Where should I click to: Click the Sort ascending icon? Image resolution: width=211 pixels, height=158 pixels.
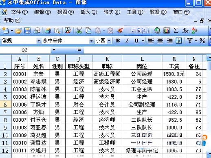coord(194,31)
